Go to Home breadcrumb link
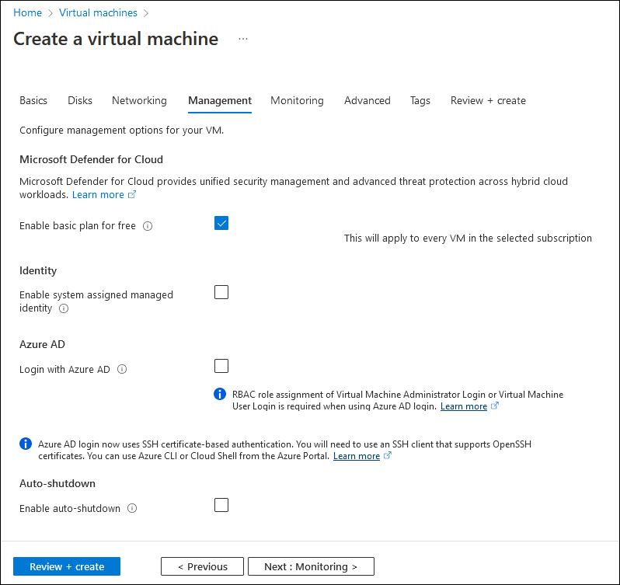Screen dimensions: 620x585 coord(28,12)
